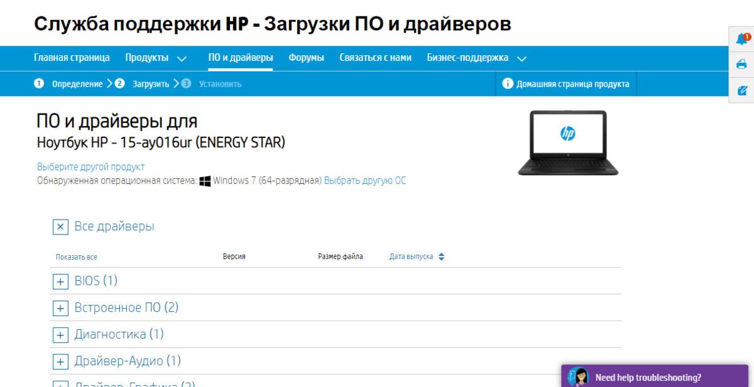The image size is (754, 387).
Task: Expand the Встроенное ПО (2) category
Action: [x=60, y=309]
